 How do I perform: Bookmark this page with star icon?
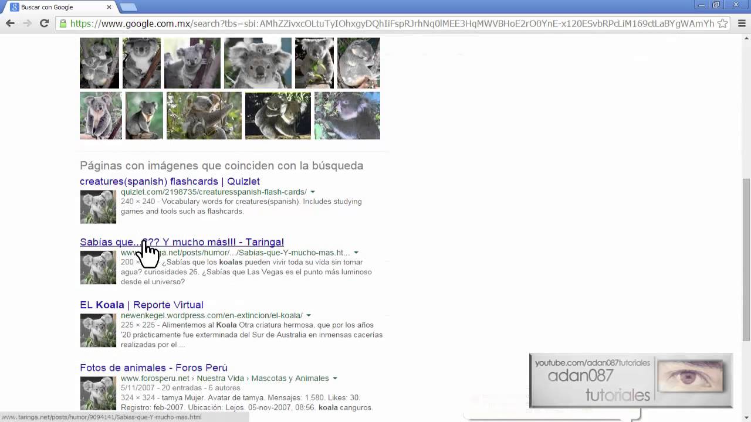[723, 23]
